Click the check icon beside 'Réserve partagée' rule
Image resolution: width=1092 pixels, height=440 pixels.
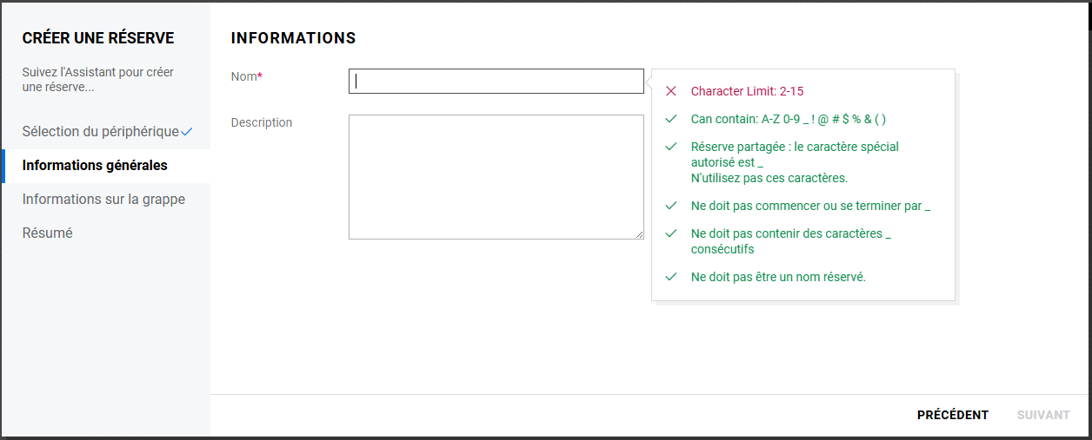pos(670,147)
